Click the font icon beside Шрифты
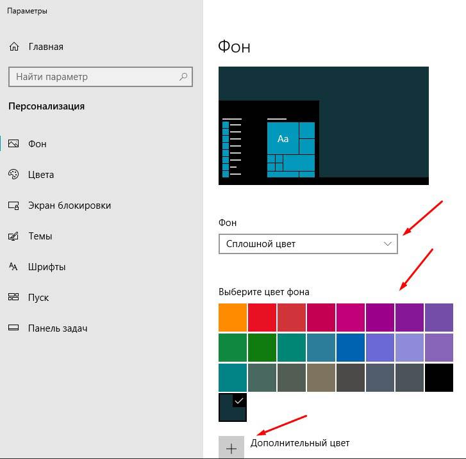 coord(13,266)
